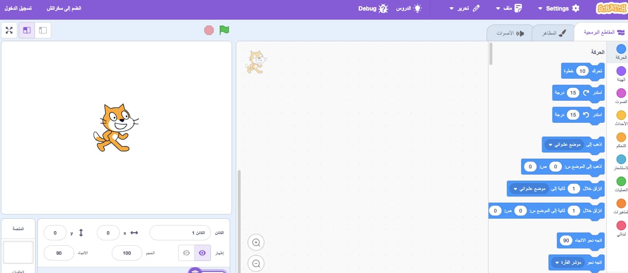Click the sprite x position field
The height and width of the screenshot is (273, 628).
[x=108, y=233]
